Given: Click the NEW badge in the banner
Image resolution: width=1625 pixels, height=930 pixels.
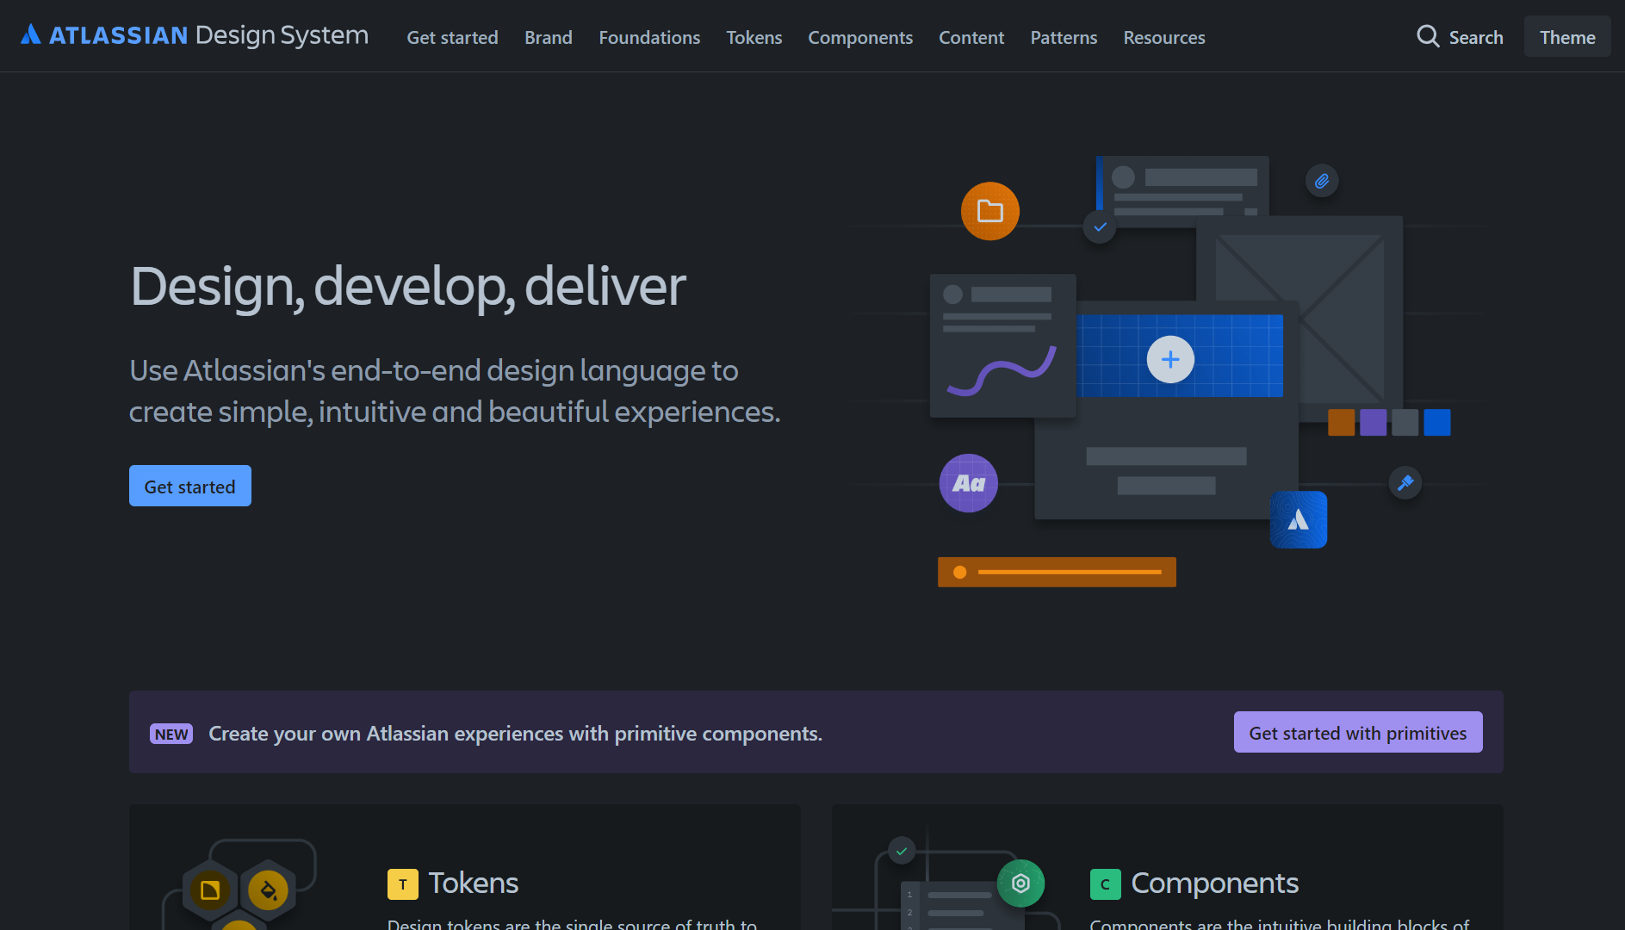Looking at the screenshot, I should (171, 734).
